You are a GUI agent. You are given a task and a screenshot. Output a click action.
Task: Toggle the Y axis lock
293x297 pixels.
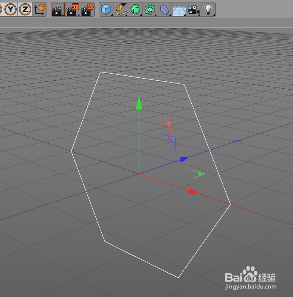tap(11, 9)
